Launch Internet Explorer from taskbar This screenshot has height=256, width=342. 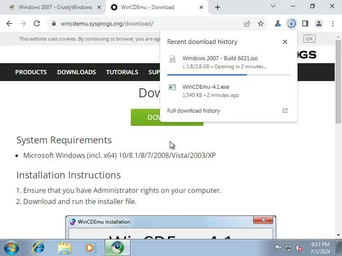38,248
